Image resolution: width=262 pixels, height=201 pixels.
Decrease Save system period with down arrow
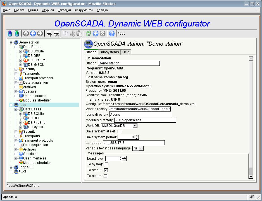137,138
